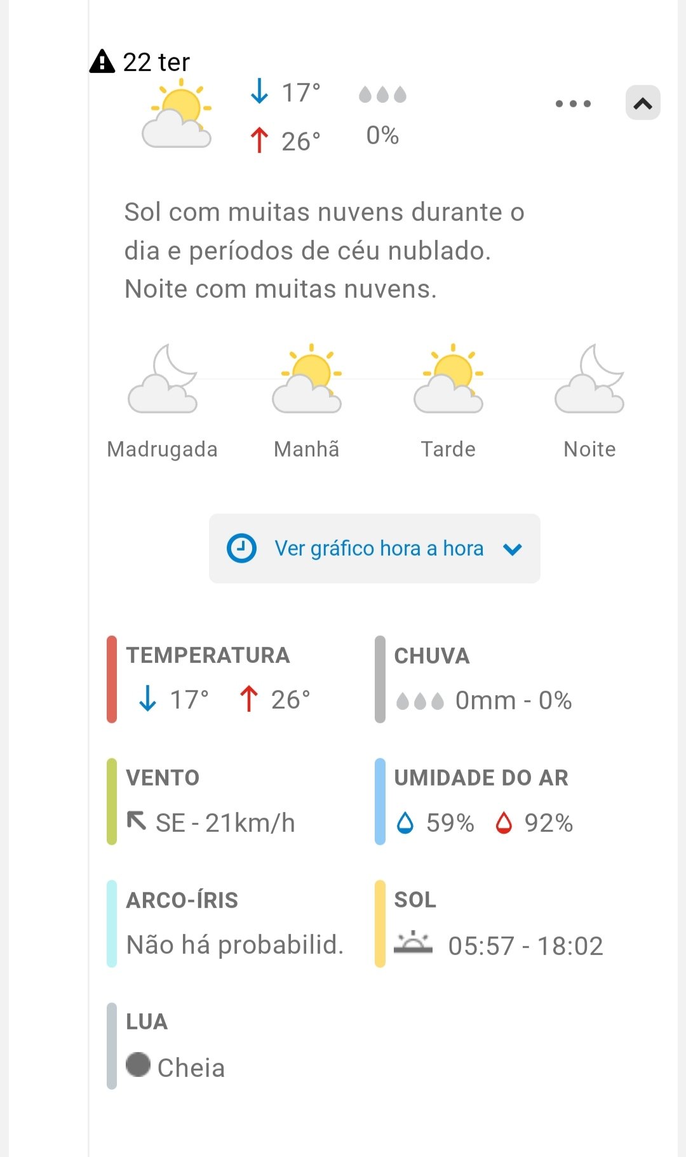Tap the sunrise icon under SOL
Image resolution: width=686 pixels, height=1157 pixels.
[x=413, y=943]
